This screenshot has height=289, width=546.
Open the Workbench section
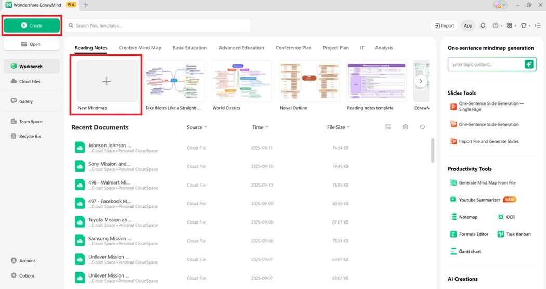coord(32,66)
